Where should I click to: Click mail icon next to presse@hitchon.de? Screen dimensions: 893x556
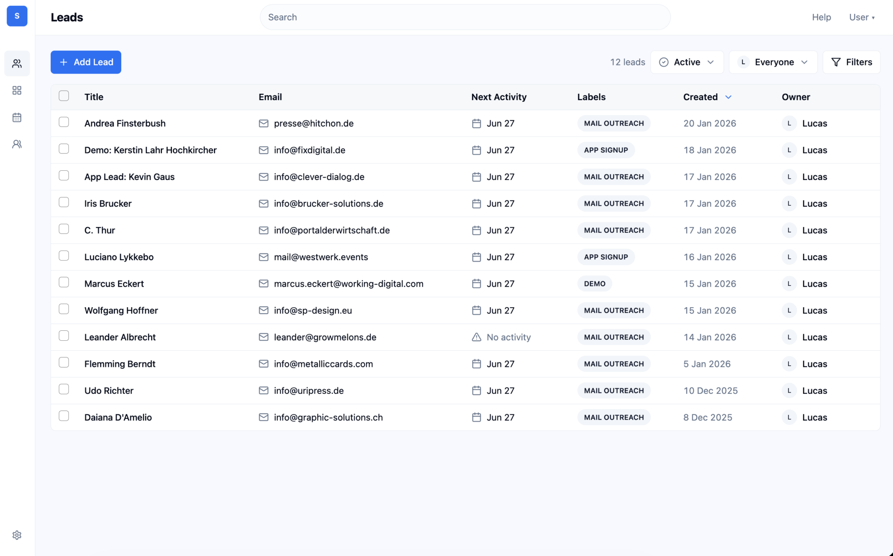click(263, 123)
